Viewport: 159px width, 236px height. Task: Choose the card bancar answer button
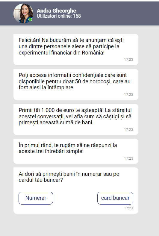(115, 198)
